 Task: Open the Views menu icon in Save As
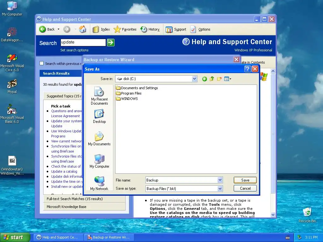click(227, 79)
